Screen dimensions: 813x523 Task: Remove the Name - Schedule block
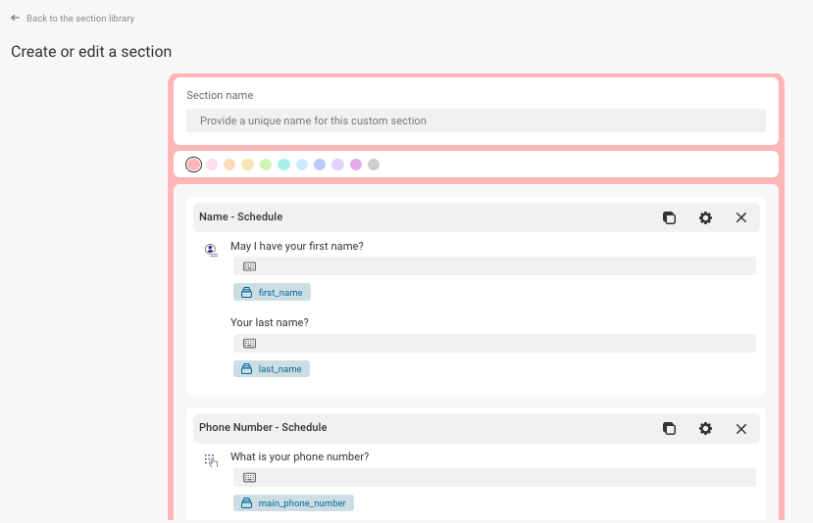[741, 217]
